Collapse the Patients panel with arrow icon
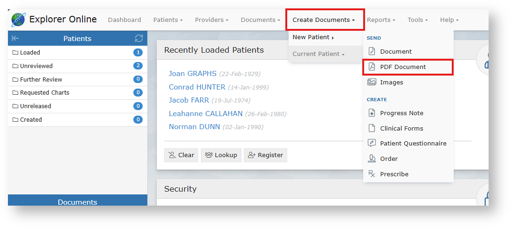 (15, 38)
